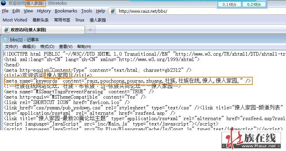Open the File menu in browser
This screenshot has height=151, width=286.
point(5,11)
